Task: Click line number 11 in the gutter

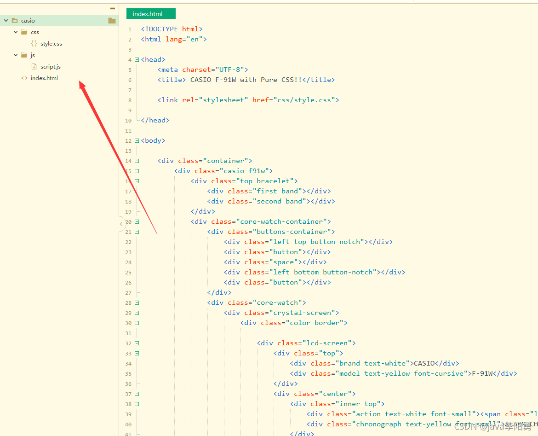Action: click(x=128, y=131)
